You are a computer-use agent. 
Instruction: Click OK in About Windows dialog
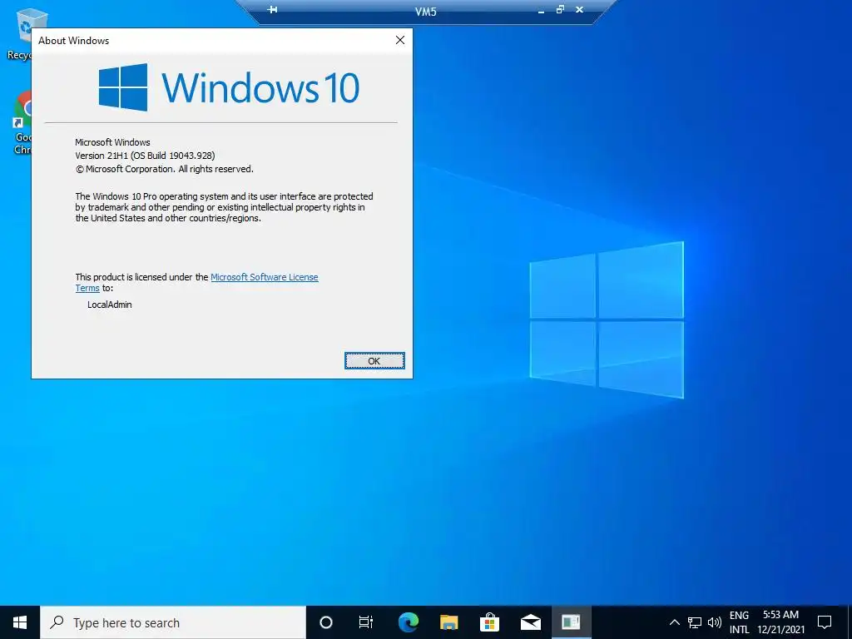(374, 361)
